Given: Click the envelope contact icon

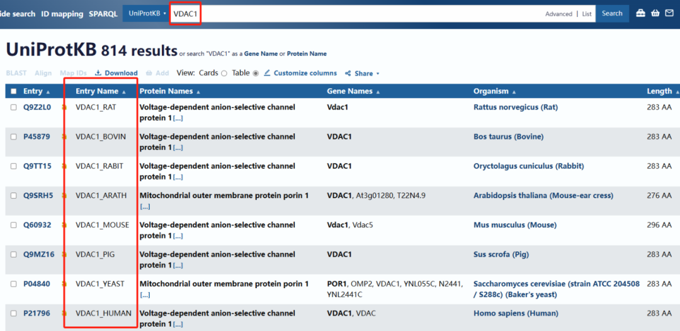Looking at the screenshot, I should click(669, 13).
